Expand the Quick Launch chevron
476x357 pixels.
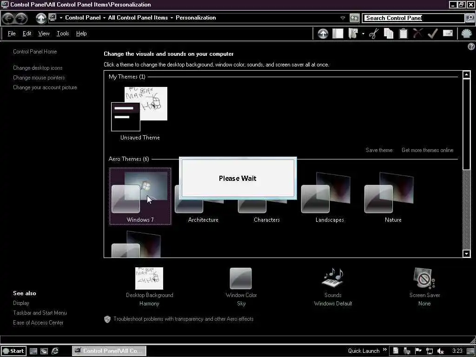(384, 350)
